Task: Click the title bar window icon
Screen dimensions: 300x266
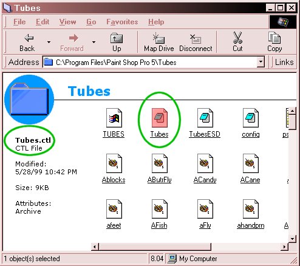Action: click(x=7, y=8)
